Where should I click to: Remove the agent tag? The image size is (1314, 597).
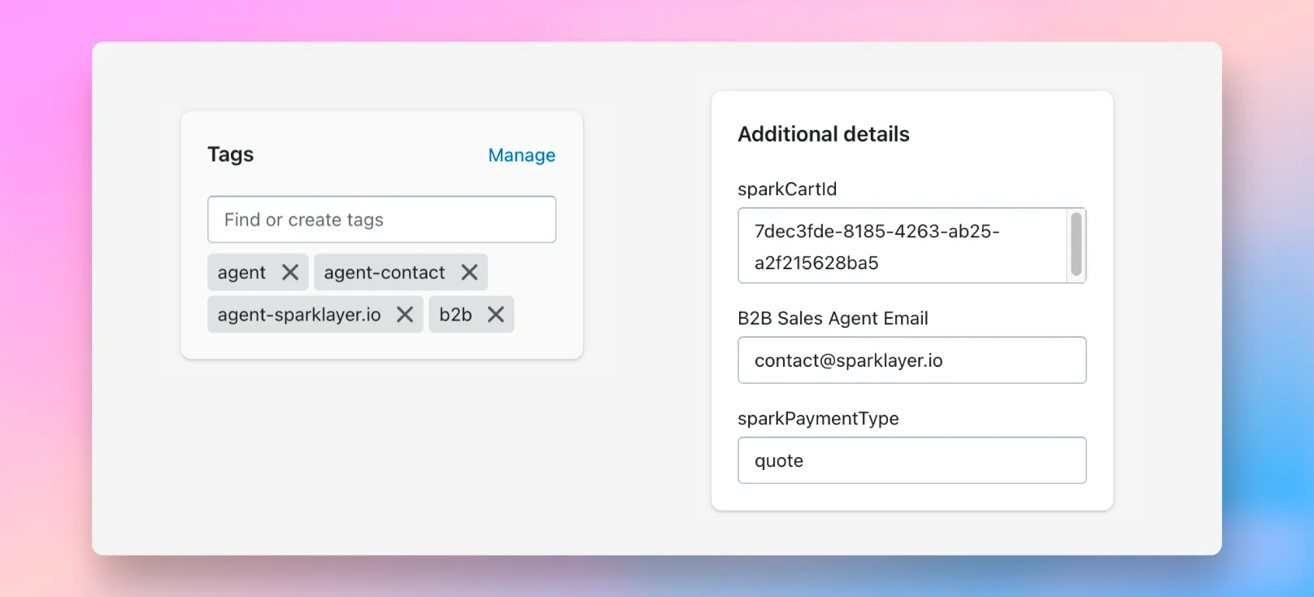[x=290, y=272]
